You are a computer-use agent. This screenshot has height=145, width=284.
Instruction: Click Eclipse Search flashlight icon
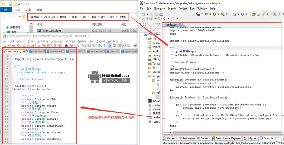[x=263, y=14]
